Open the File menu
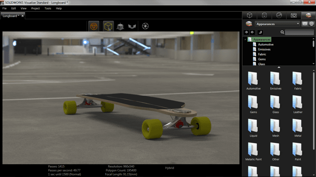The height and width of the screenshot is (177, 316). [4, 8]
